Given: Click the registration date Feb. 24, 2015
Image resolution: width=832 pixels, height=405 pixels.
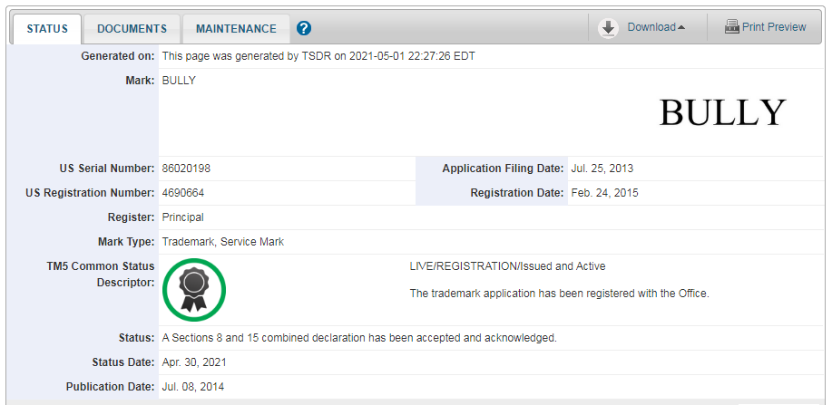Looking at the screenshot, I should tap(604, 193).
